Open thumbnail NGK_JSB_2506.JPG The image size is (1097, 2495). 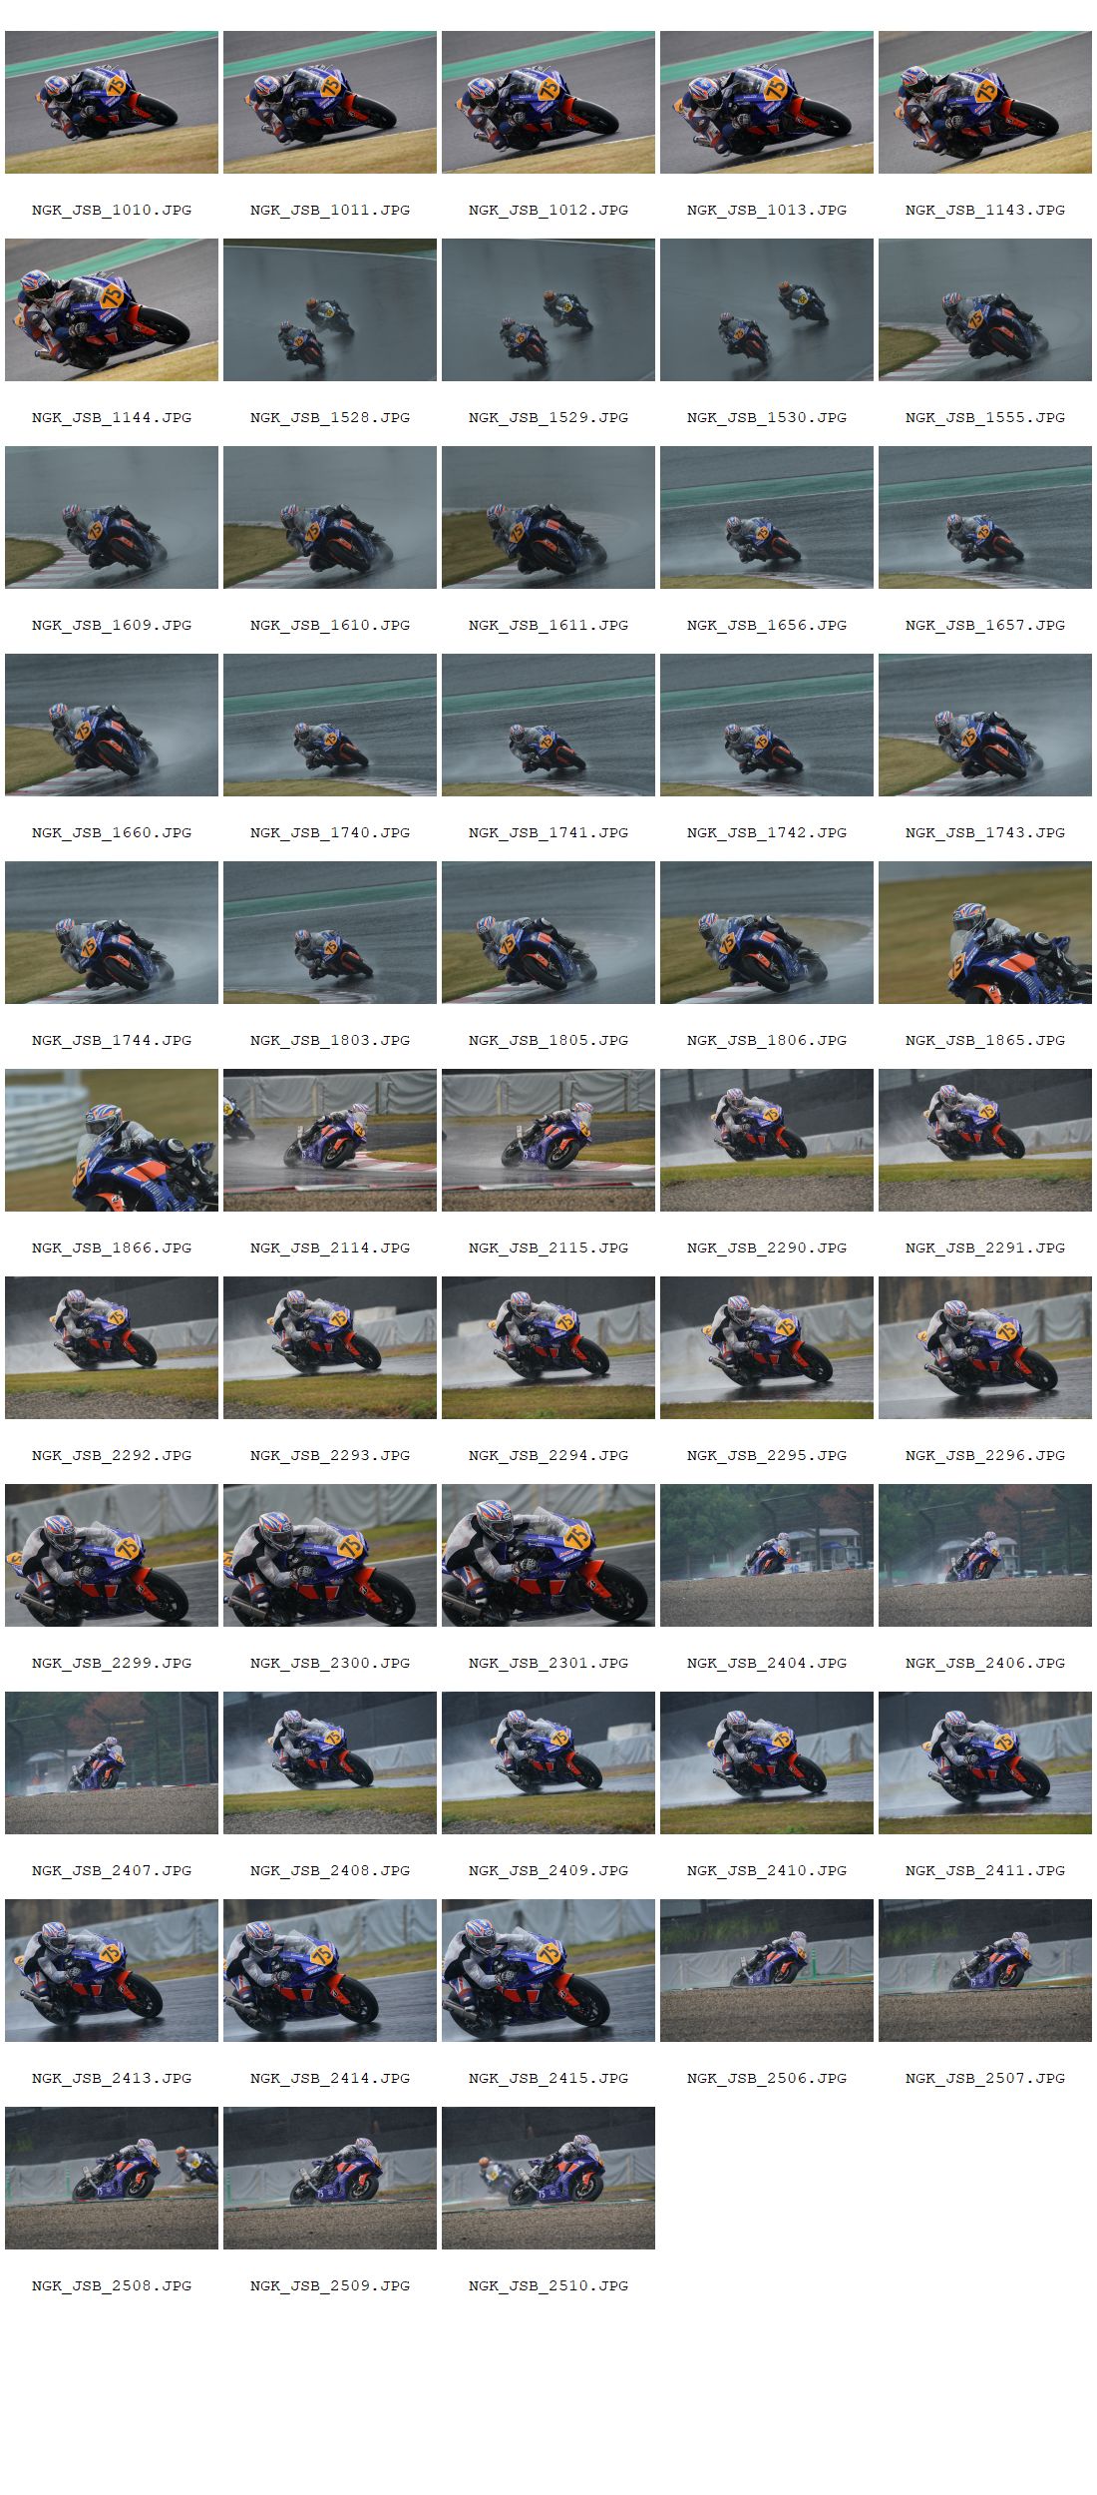767,1970
